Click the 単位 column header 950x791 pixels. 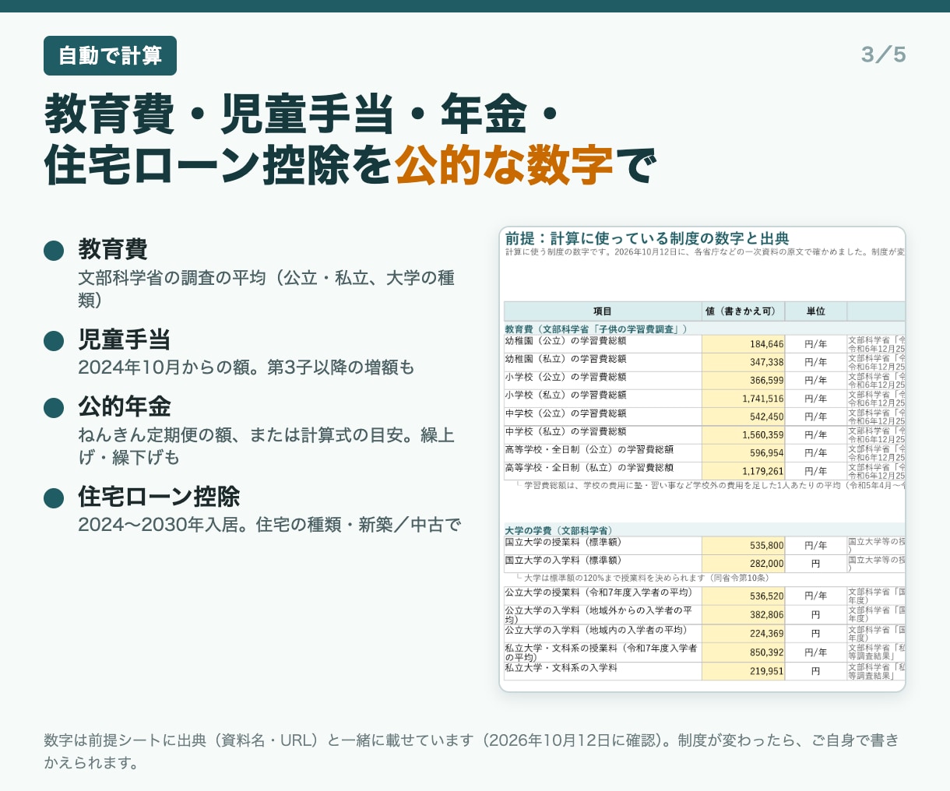pyautogui.click(x=815, y=311)
